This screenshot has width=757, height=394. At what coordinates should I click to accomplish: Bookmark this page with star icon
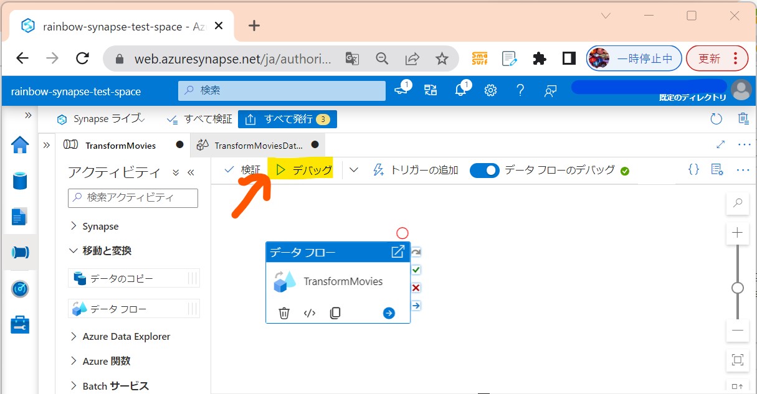[442, 59]
